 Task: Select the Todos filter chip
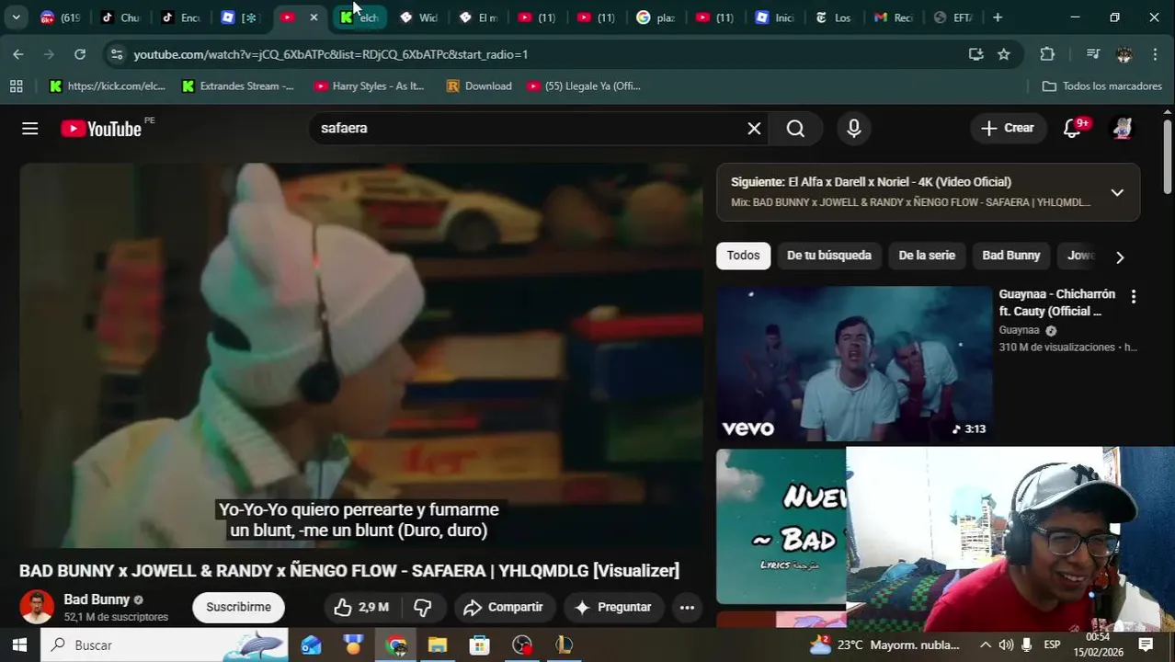(x=744, y=256)
